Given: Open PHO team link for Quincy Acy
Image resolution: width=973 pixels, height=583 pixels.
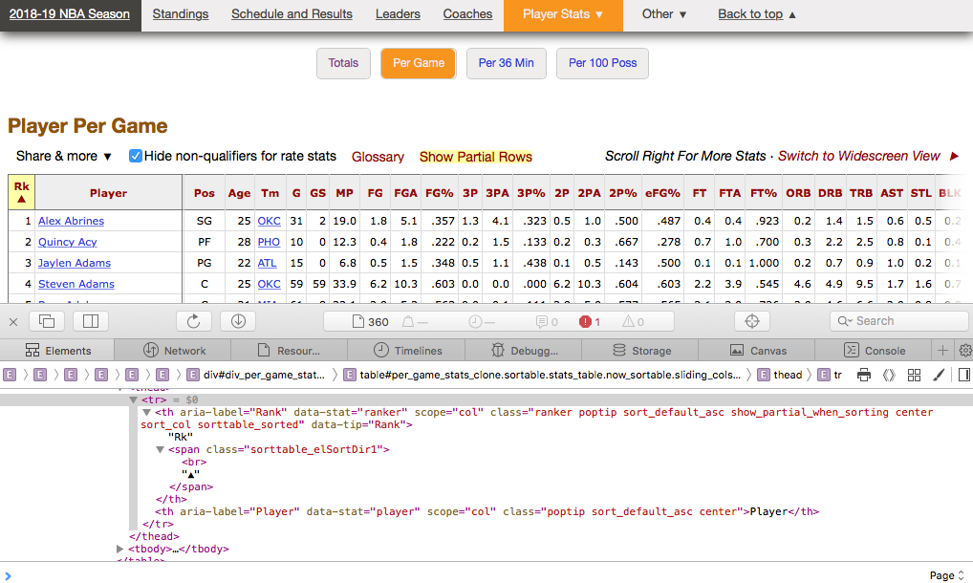Looking at the screenshot, I should click(x=269, y=242).
